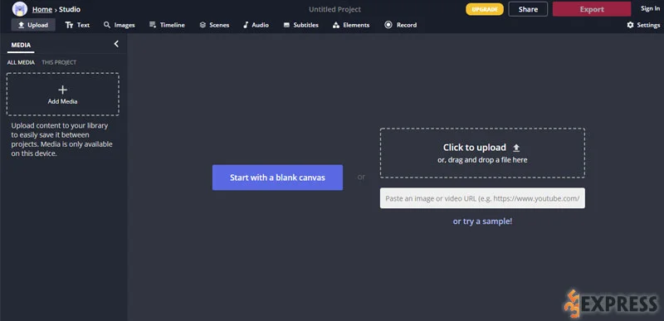Collapse the media side panel chevron
This screenshot has height=321, width=664.
116,44
